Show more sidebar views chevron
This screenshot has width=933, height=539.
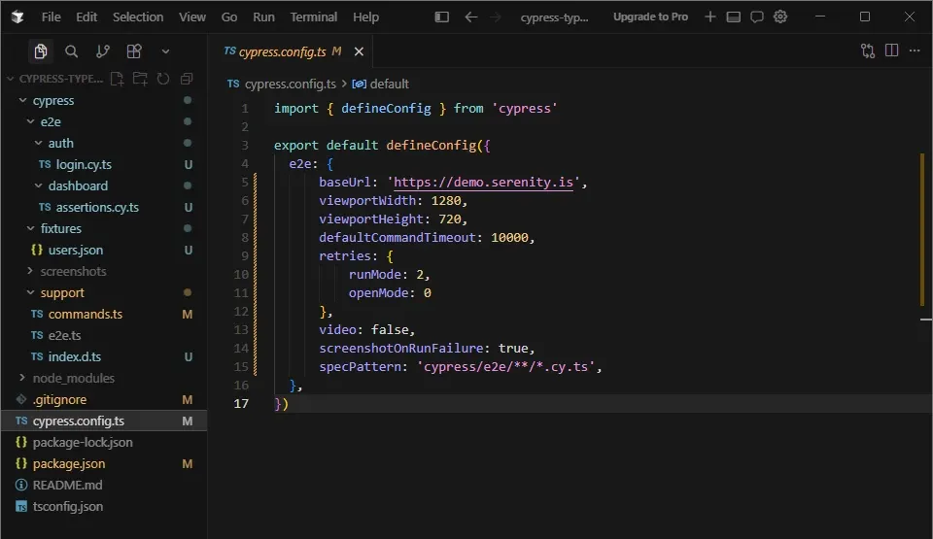(x=165, y=51)
